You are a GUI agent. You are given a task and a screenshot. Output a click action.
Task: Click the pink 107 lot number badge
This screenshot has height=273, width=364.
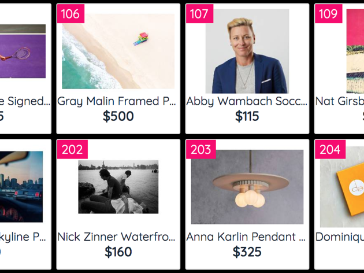click(x=200, y=14)
